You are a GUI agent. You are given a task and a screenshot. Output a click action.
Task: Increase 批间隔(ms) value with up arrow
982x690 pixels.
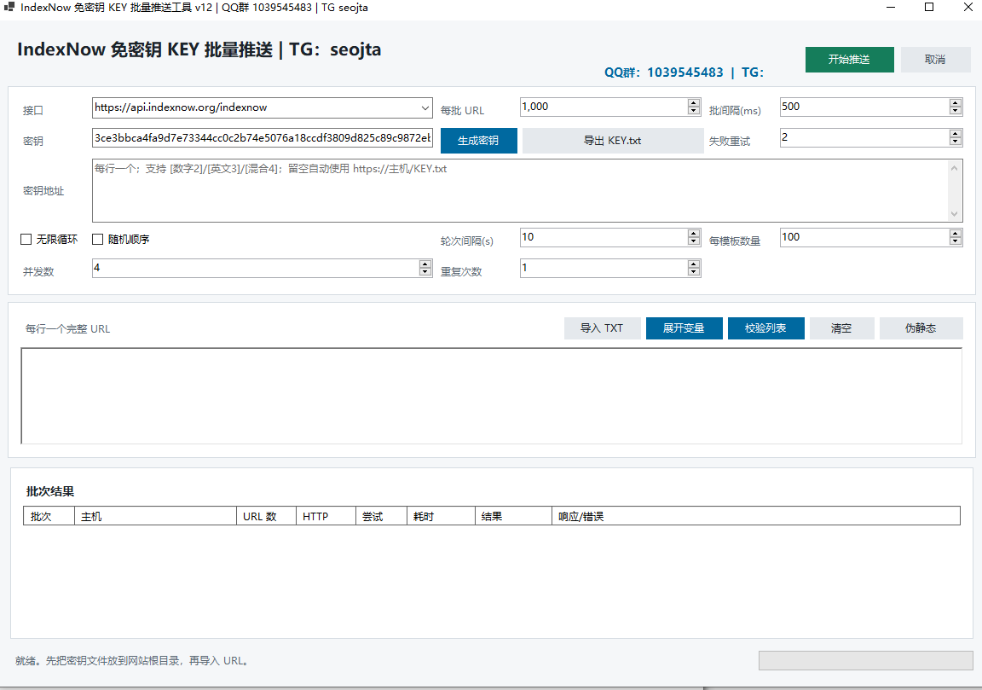pyautogui.click(x=955, y=103)
